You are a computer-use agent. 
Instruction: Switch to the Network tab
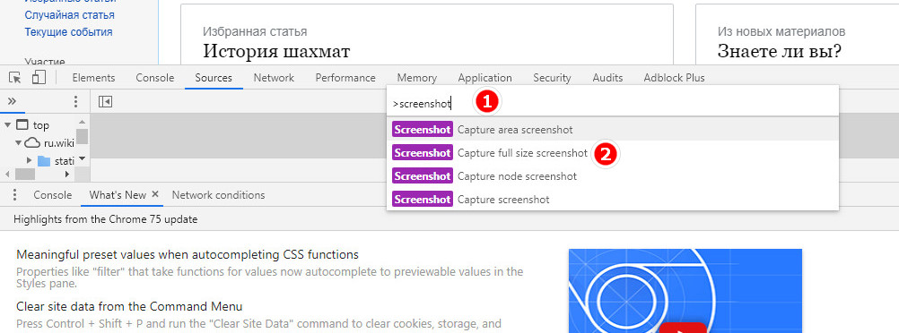click(274, 78)
